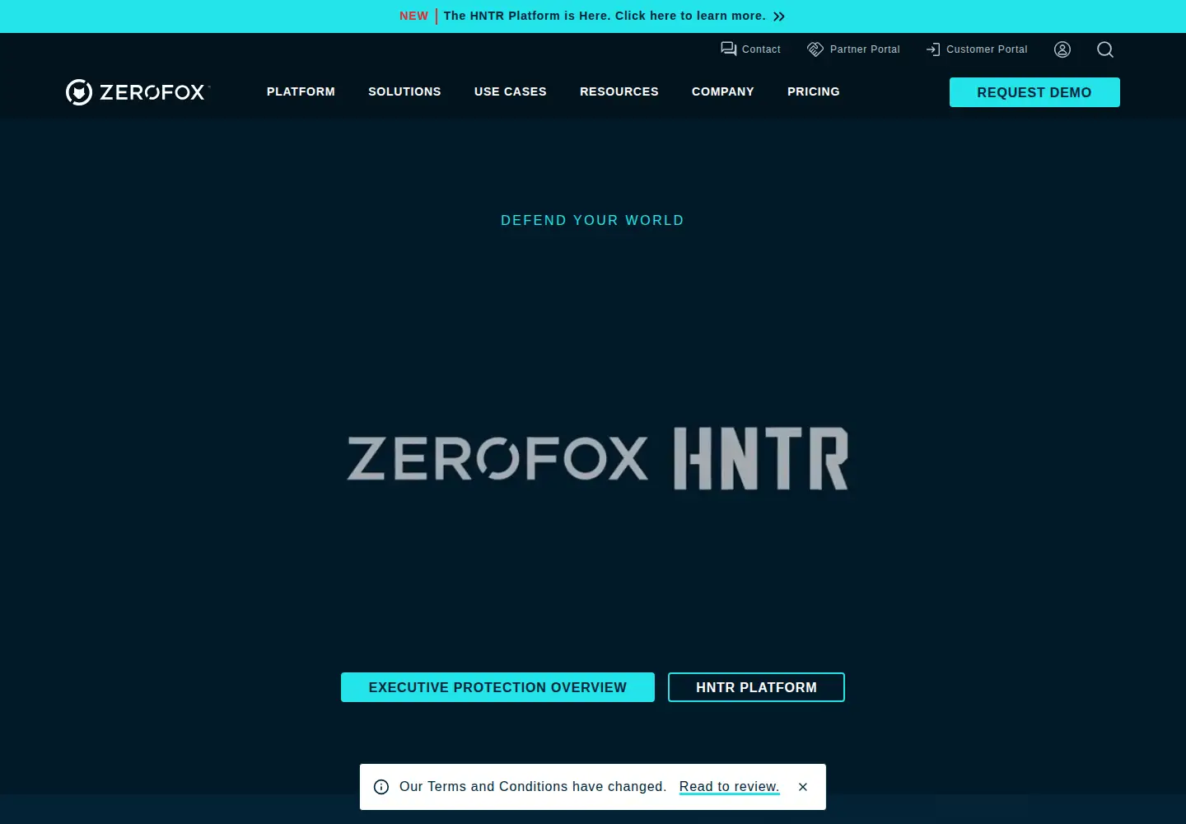Open the Customer Portal link text

coord(987,49)
